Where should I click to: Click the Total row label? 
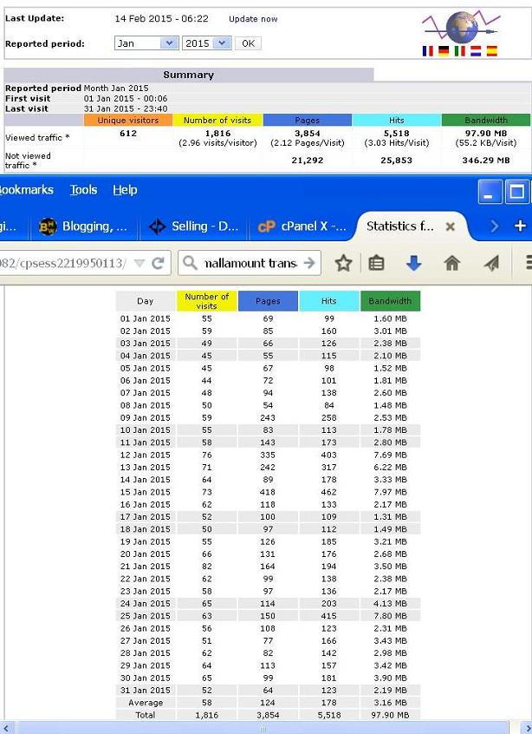(146, 715)
